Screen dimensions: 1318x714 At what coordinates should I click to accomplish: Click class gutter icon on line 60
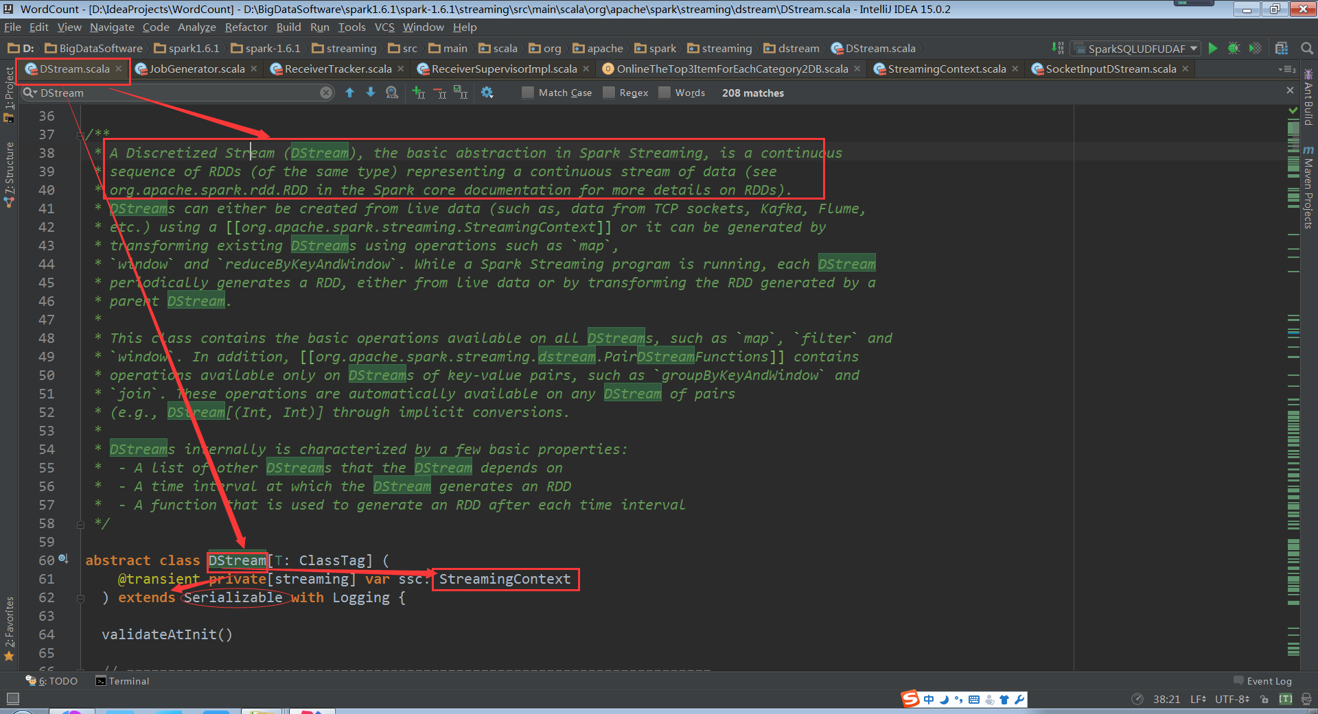(63, 559)
